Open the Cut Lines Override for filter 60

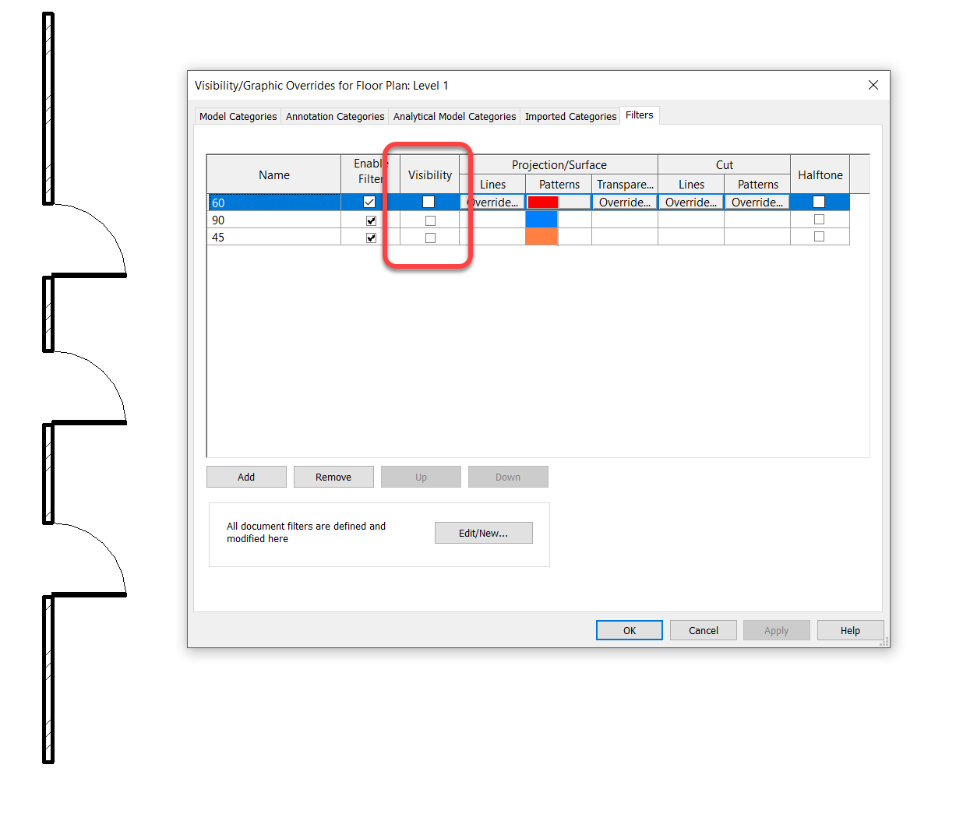coord(690,201)
